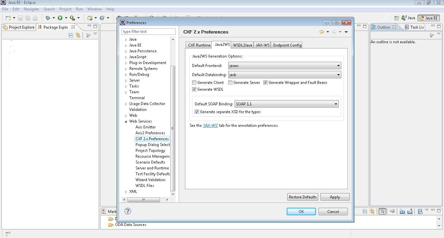Click the type filter text field
The width and height of the screenshot is (444, 238).
tap(148, 31)
